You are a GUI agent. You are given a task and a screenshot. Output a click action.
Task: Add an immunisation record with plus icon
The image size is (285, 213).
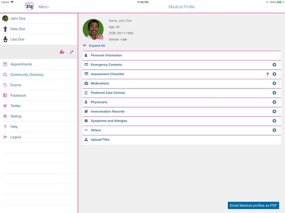274,112
